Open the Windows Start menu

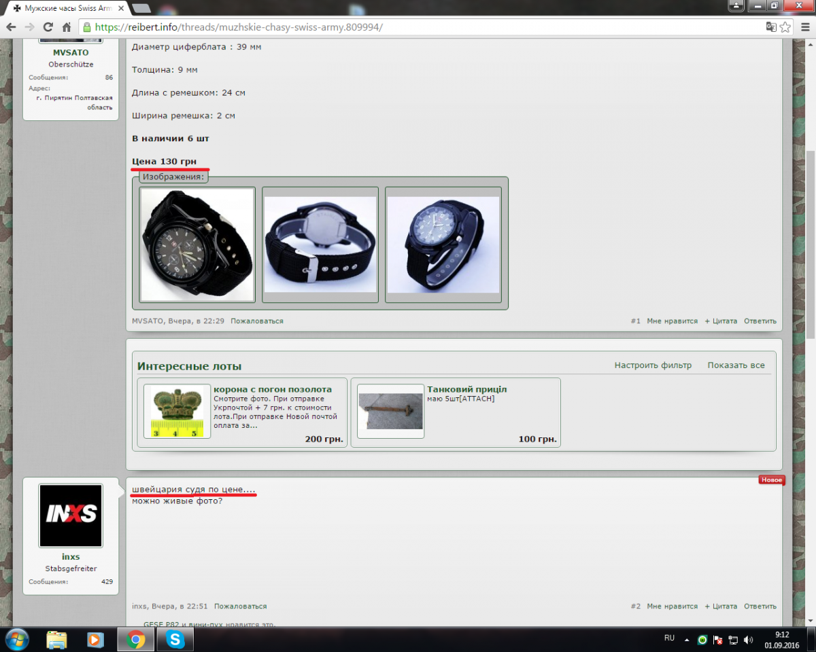click(16, 639)
